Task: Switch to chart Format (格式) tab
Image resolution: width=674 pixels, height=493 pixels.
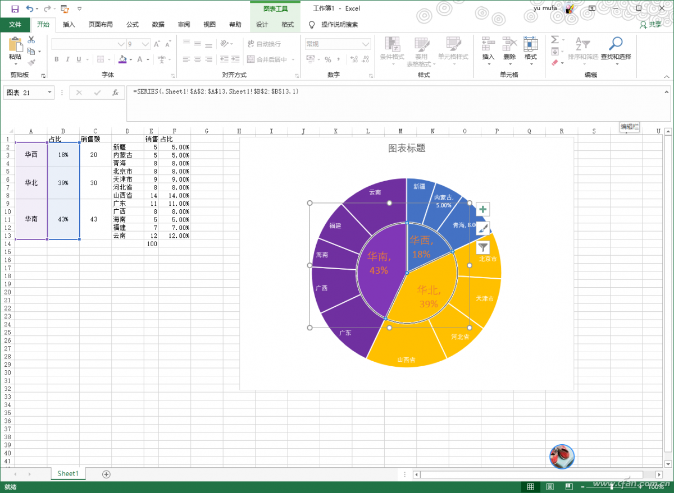Action: point(288,25)
